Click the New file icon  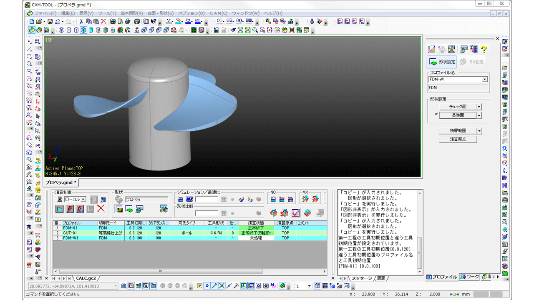click(31, 21)
